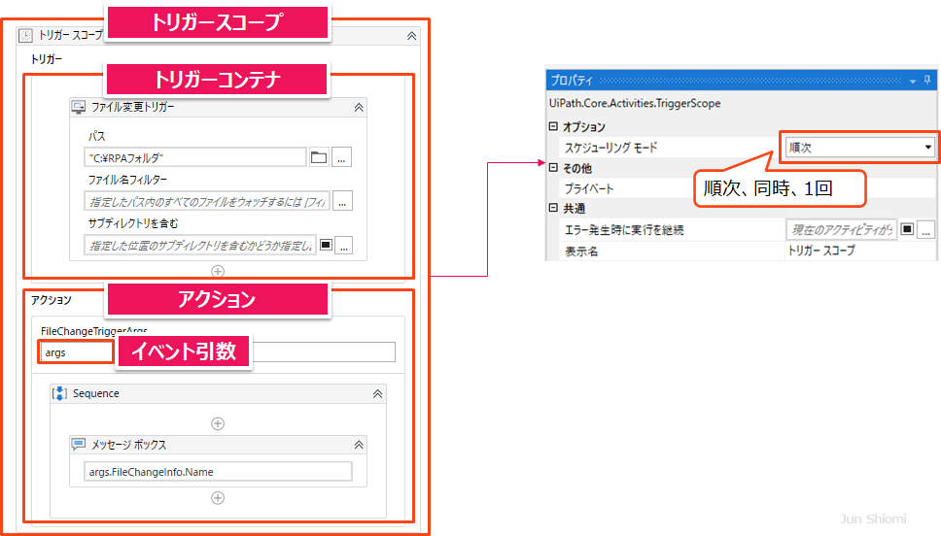Image resolution: width=941 pixels, height=536 pixels.
Task: Collapse the Message Box activity
Action: coord(359,445)
